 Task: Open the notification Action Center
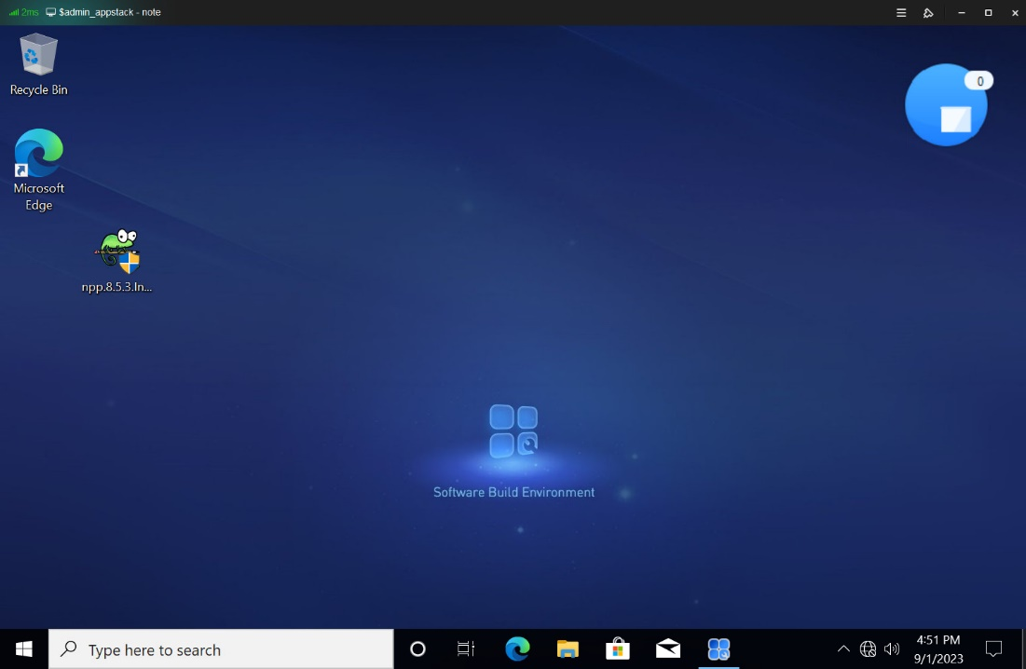point(993,649)
